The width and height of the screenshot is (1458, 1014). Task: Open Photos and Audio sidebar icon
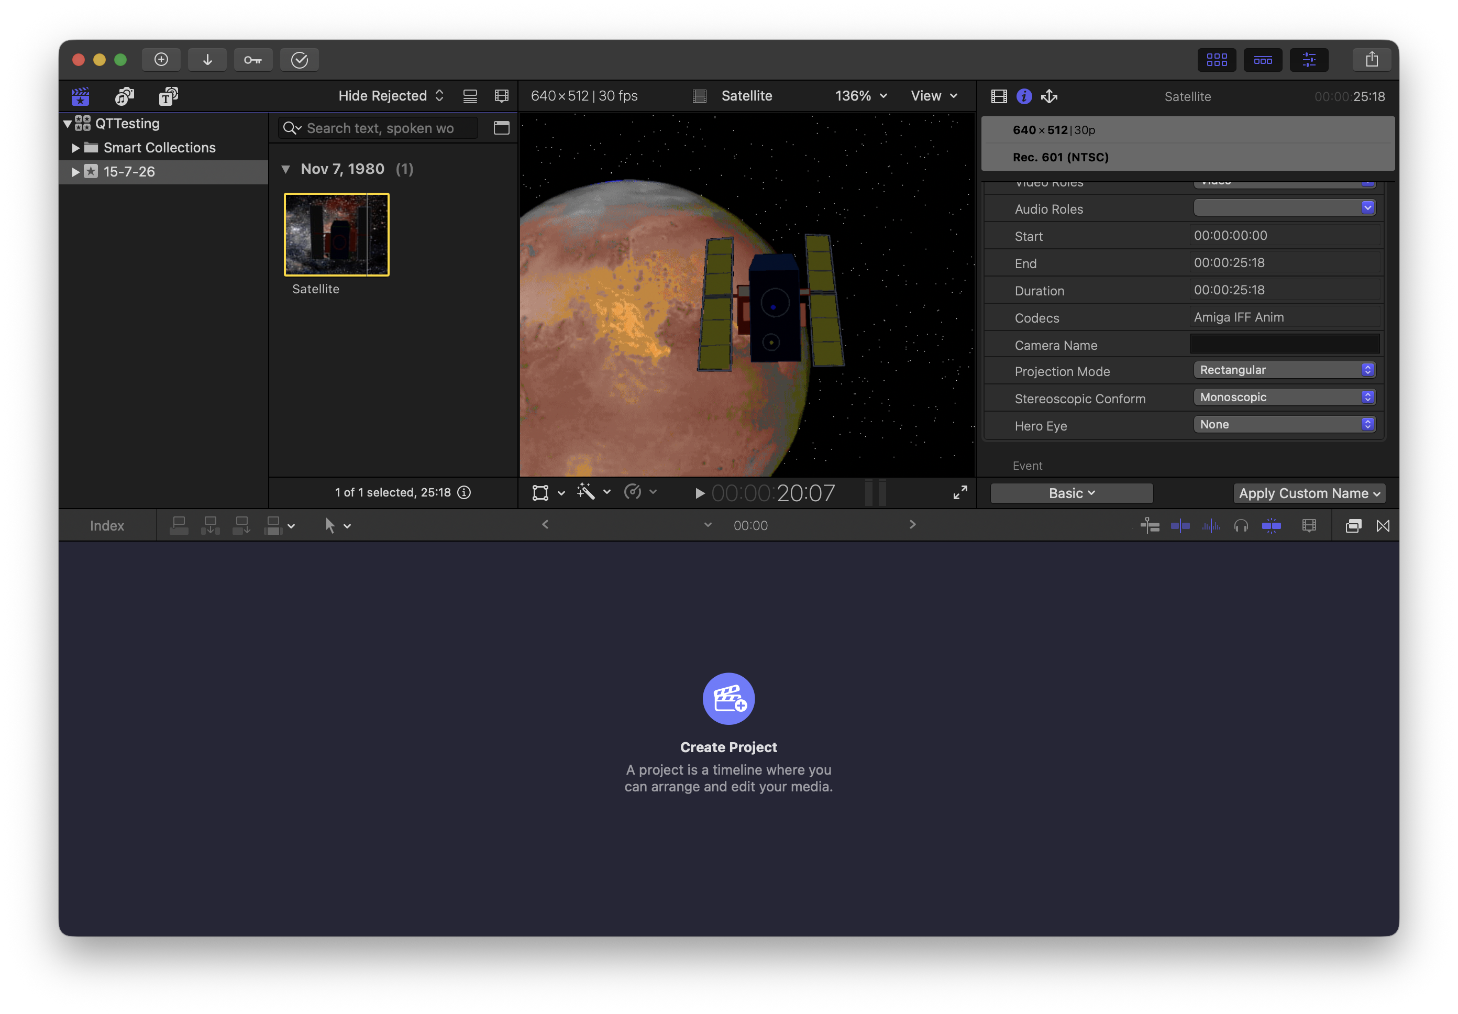point(125,96)
